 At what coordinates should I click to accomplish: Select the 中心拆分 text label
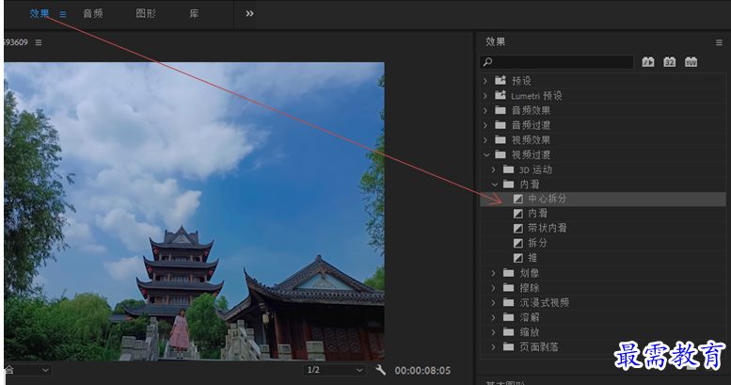click(x=547, y=199)
